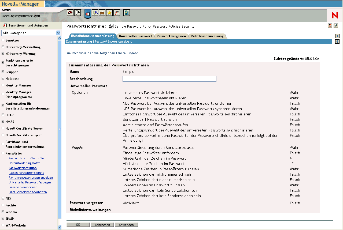Screen dimensions: 343x230
Task: Expand Funktionsbasierte Berechtigungen category
Action: tap(3, 63)
